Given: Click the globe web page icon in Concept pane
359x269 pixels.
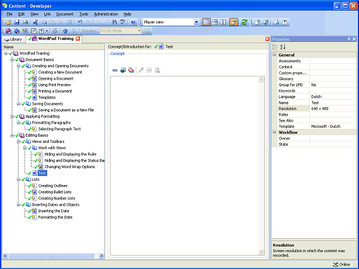Looking at the screenshot, I should point(123,70).
